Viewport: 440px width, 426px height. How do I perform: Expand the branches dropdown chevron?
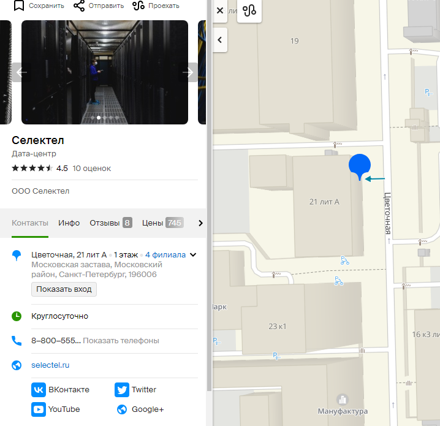coord(193,255)
